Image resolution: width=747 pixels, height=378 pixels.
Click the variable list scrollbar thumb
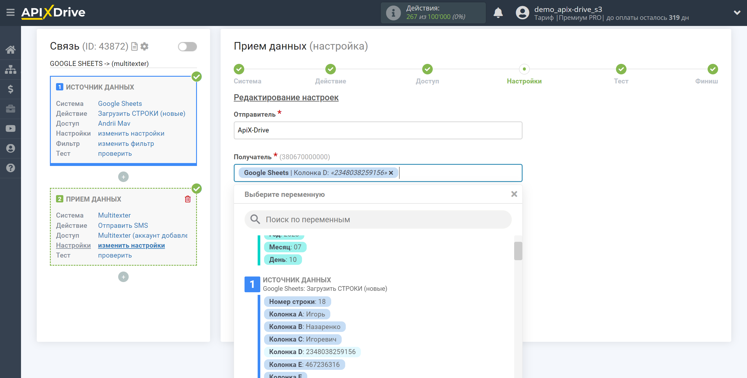[518, 251]
